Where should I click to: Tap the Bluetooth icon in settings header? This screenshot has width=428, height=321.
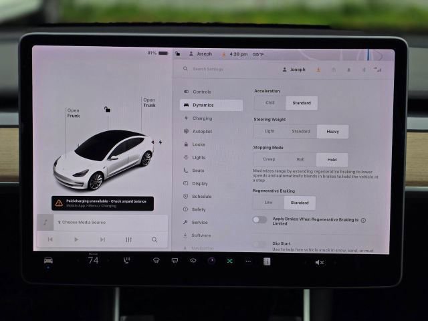[364, 70]
